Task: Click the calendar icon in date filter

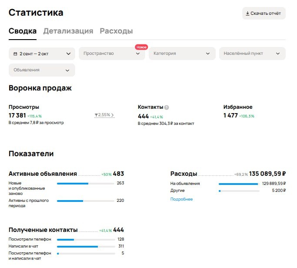Action: [15, 54]
